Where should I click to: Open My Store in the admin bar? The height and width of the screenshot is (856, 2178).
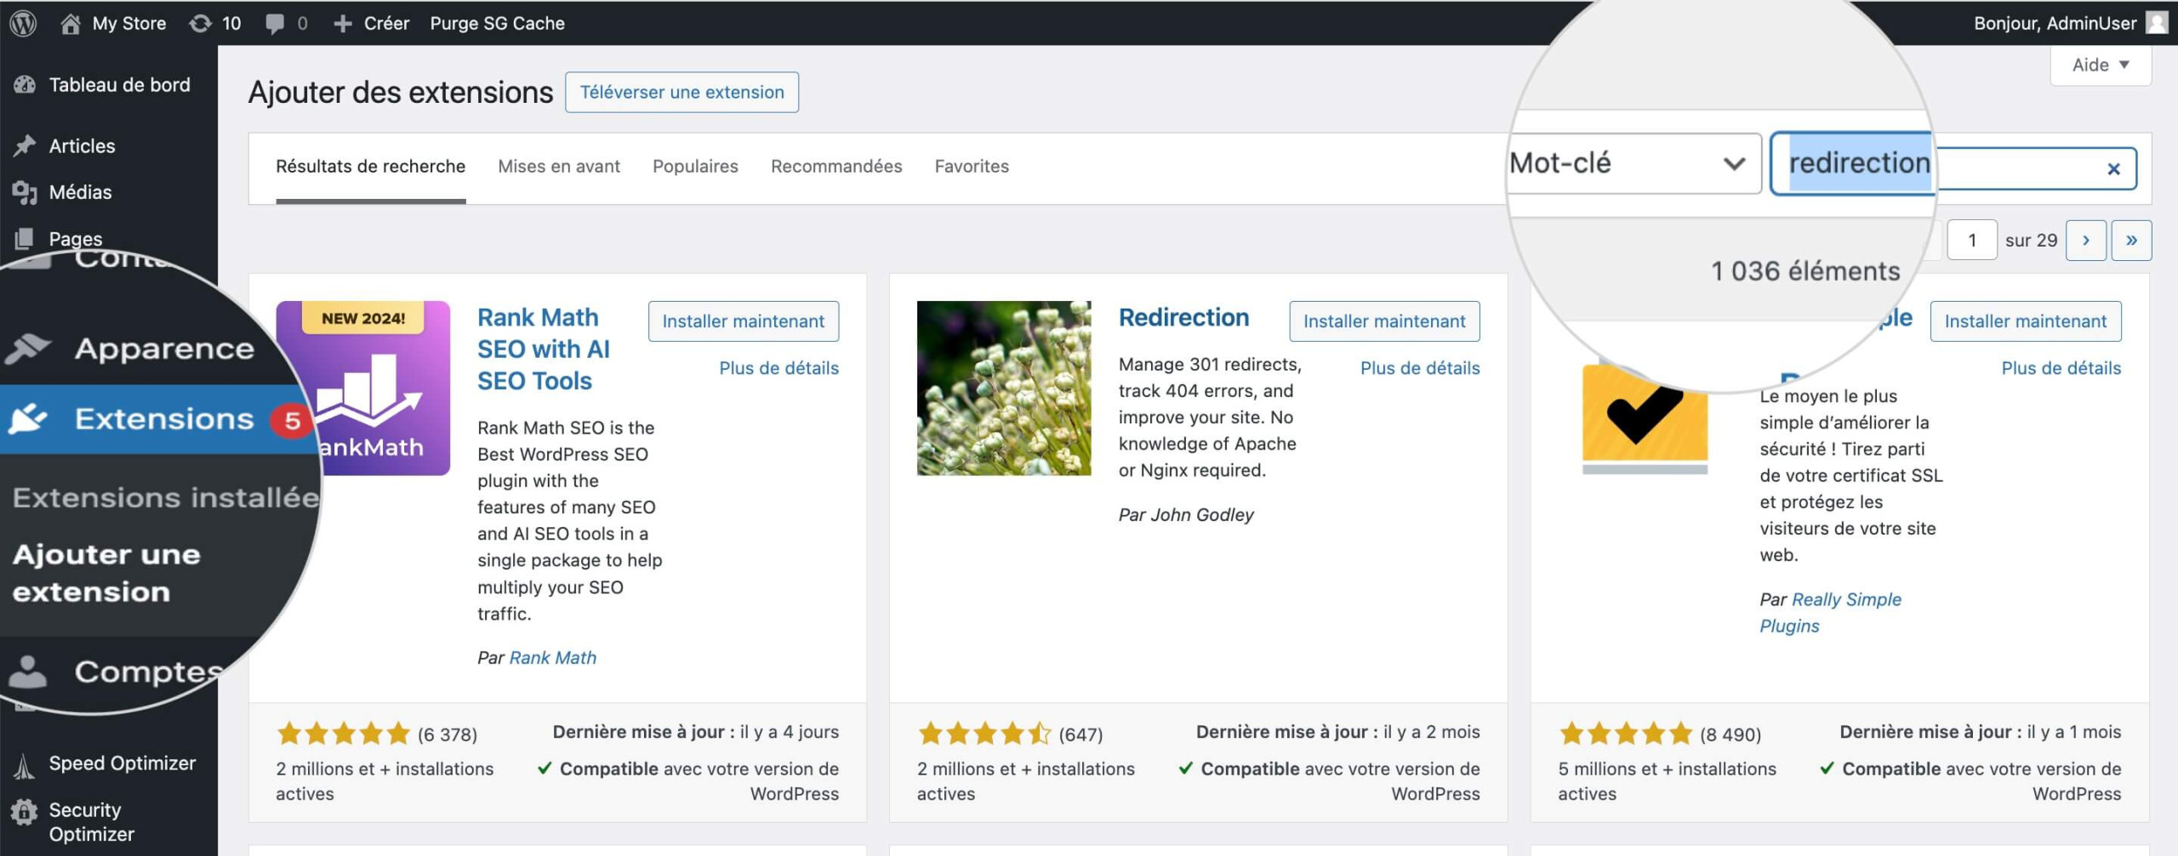point(128,23)
